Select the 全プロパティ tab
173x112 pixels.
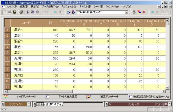coord(53,104)
